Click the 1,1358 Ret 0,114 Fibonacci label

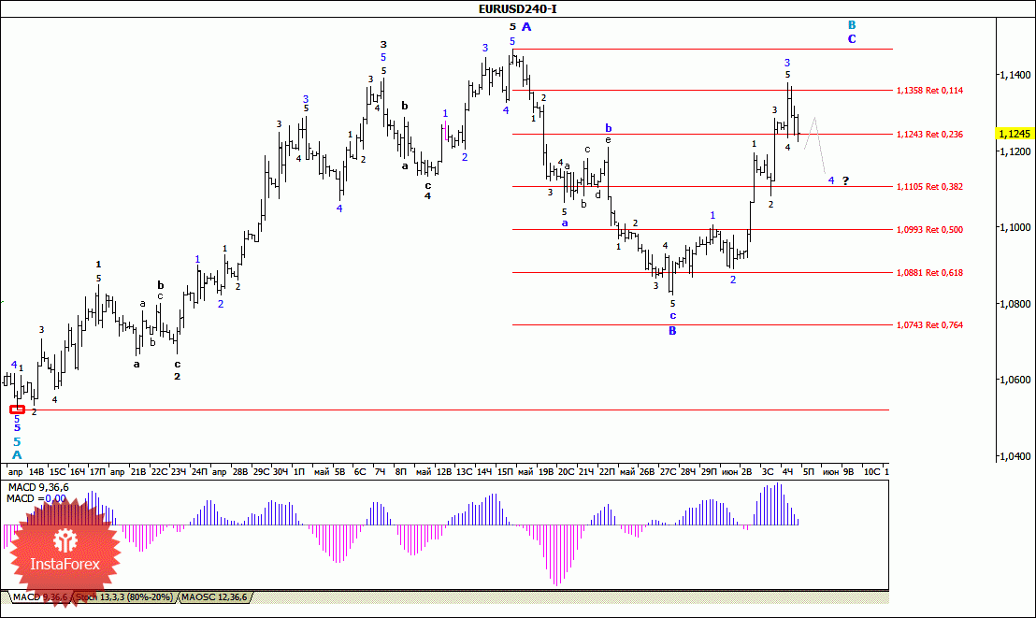coord(929,91)
